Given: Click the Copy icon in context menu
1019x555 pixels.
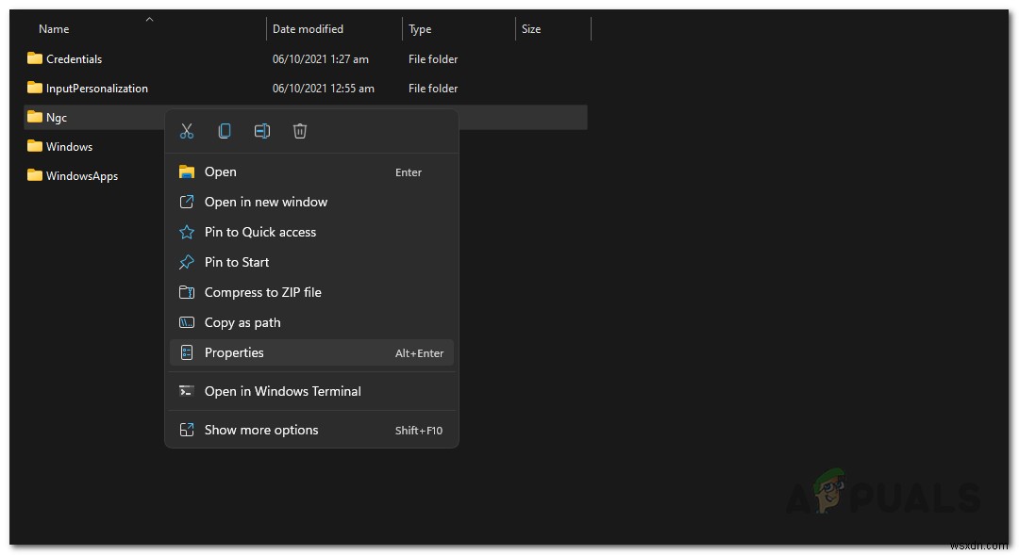Looking at the screenshot, I should tap(225, 131).
